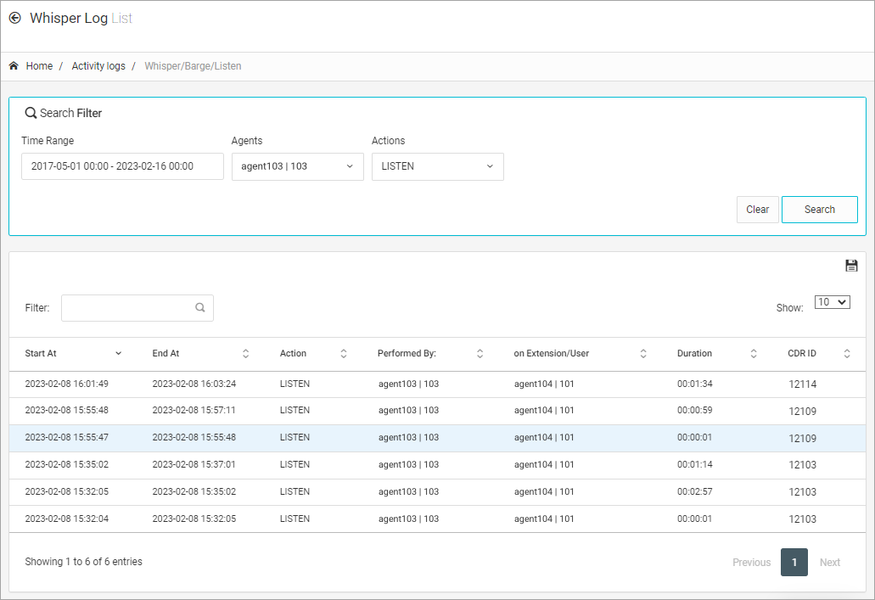875x600 pixels.
Task: Click the Search button
Action: click(819, 210)
